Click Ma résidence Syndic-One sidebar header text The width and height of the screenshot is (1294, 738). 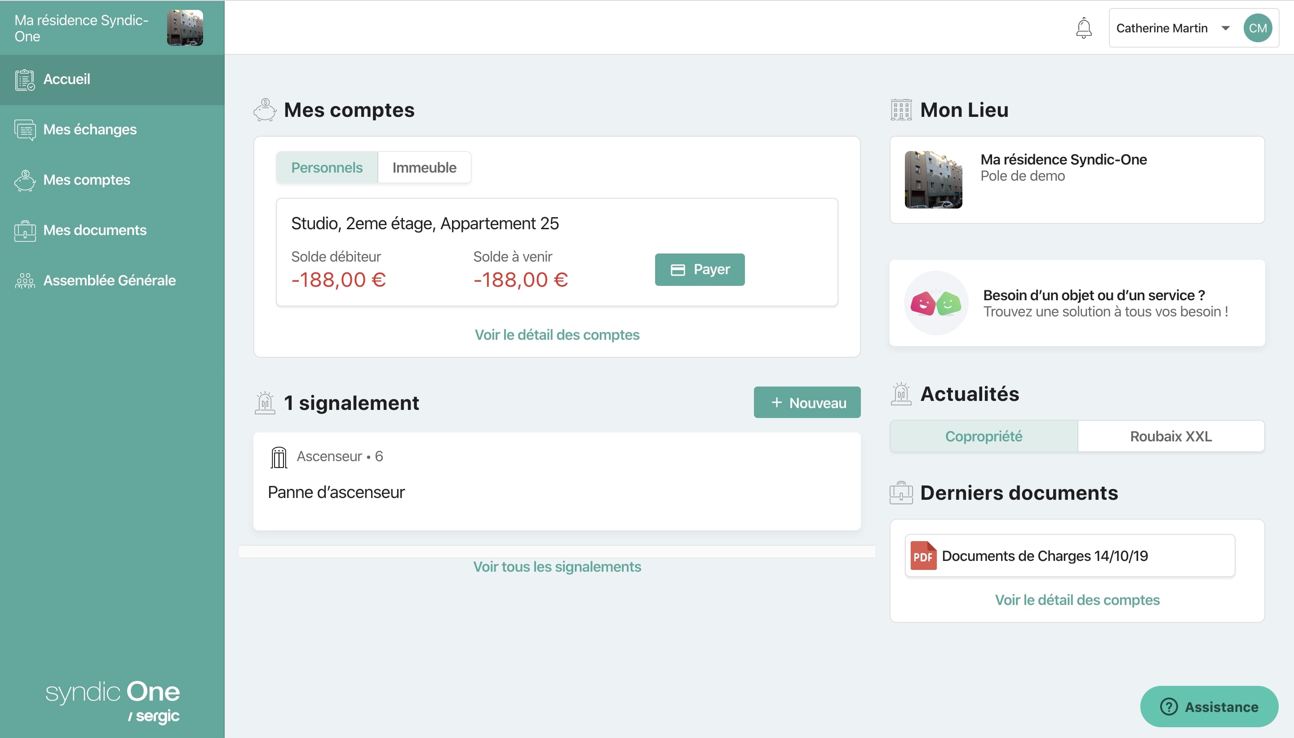click(x=81, y=28)
